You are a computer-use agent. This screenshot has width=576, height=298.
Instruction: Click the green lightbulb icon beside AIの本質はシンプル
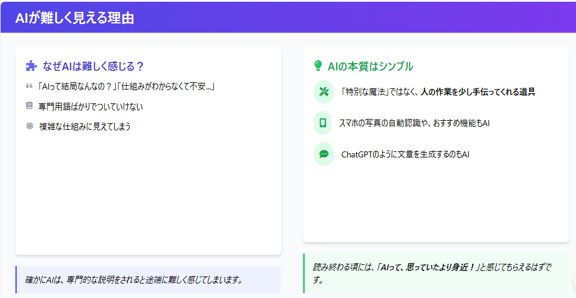318,66
